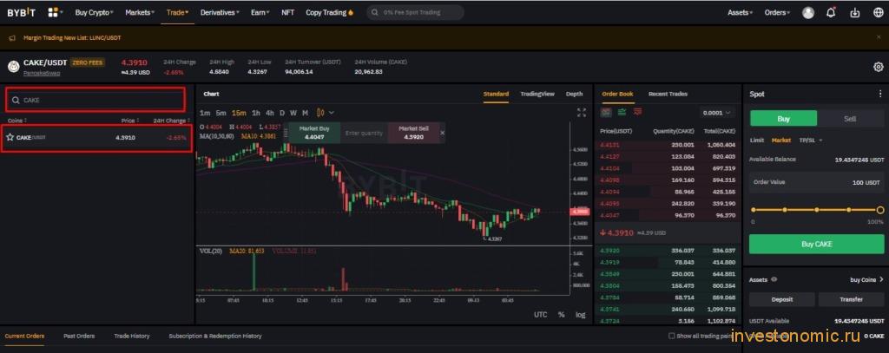Image resolution: width=889 pixels, height=353 pixels.
Task: Click the Transfer button
Action: pyautogui.click(x=851, y=299)
